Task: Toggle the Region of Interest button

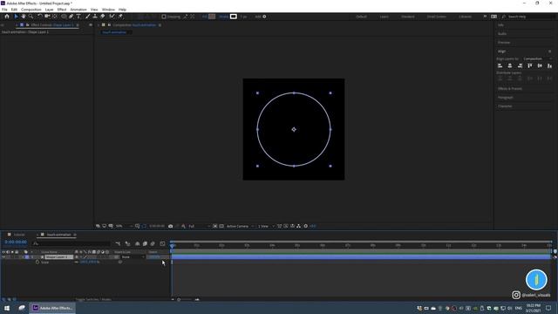Action: 215,226
